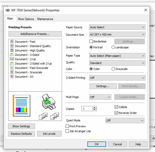Viewport: 155px width, 152px height.
Task: Open the 2-Sided Printing dropdown
Action: [117, 78]
